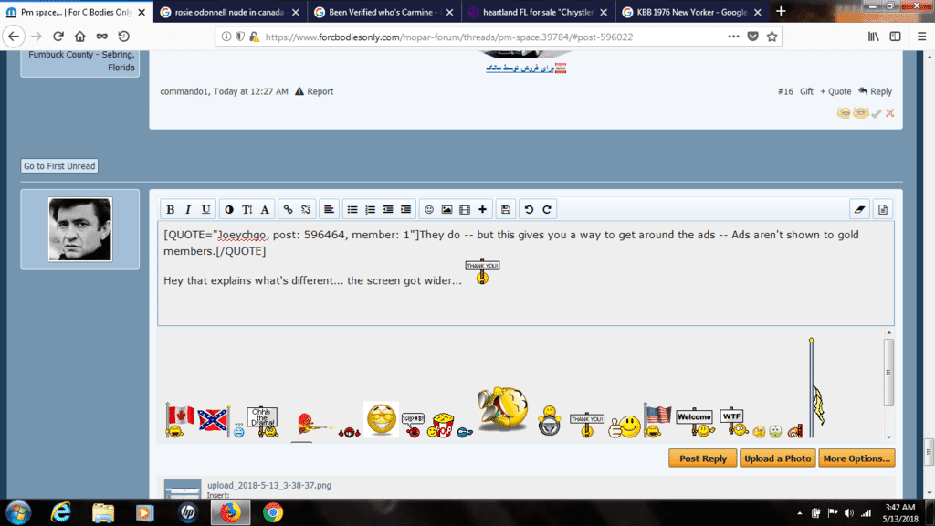Image resolution: width=935 pixels, height=526 pixels.
Task: Click the insert media icon
Action: (465, 209)
